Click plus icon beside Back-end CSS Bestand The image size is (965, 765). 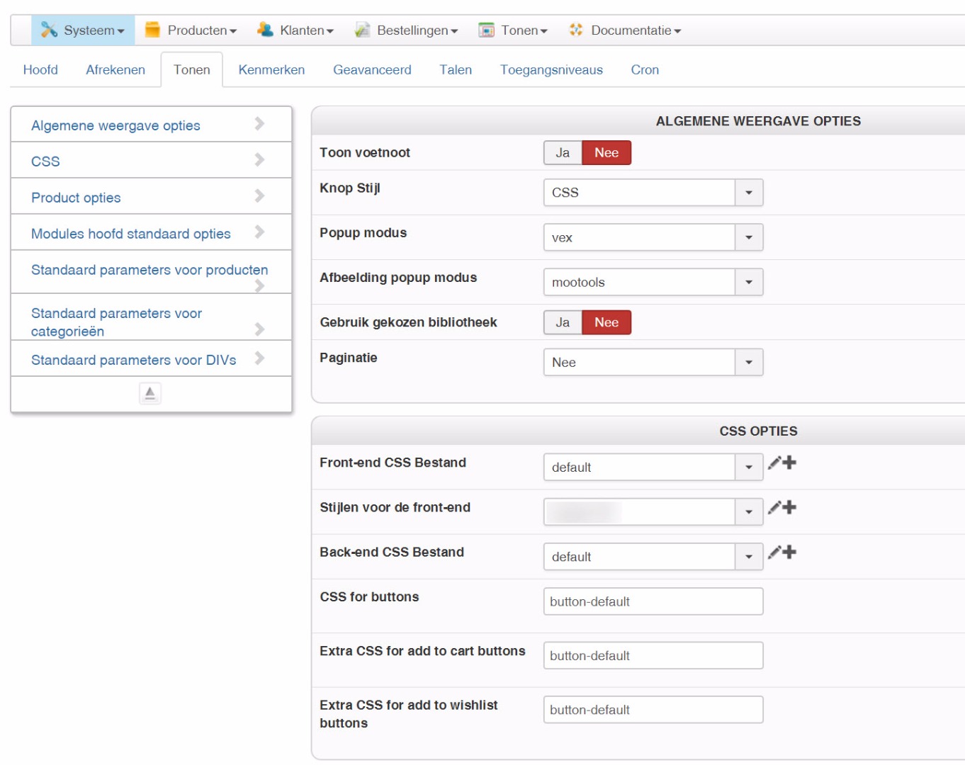pyautogui.click(x=789, y=552)
